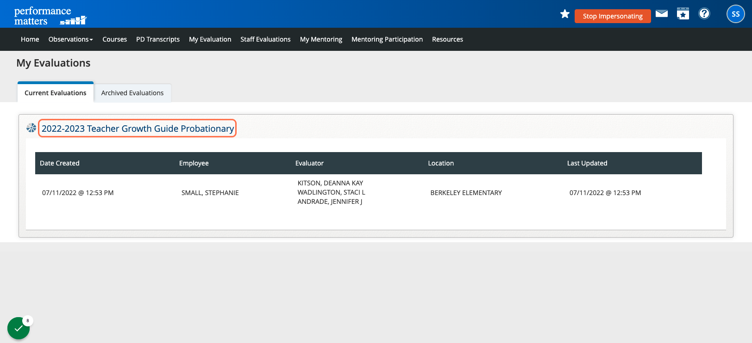
Task: Open the mail envelope icon
Action: tap(662, 13)
